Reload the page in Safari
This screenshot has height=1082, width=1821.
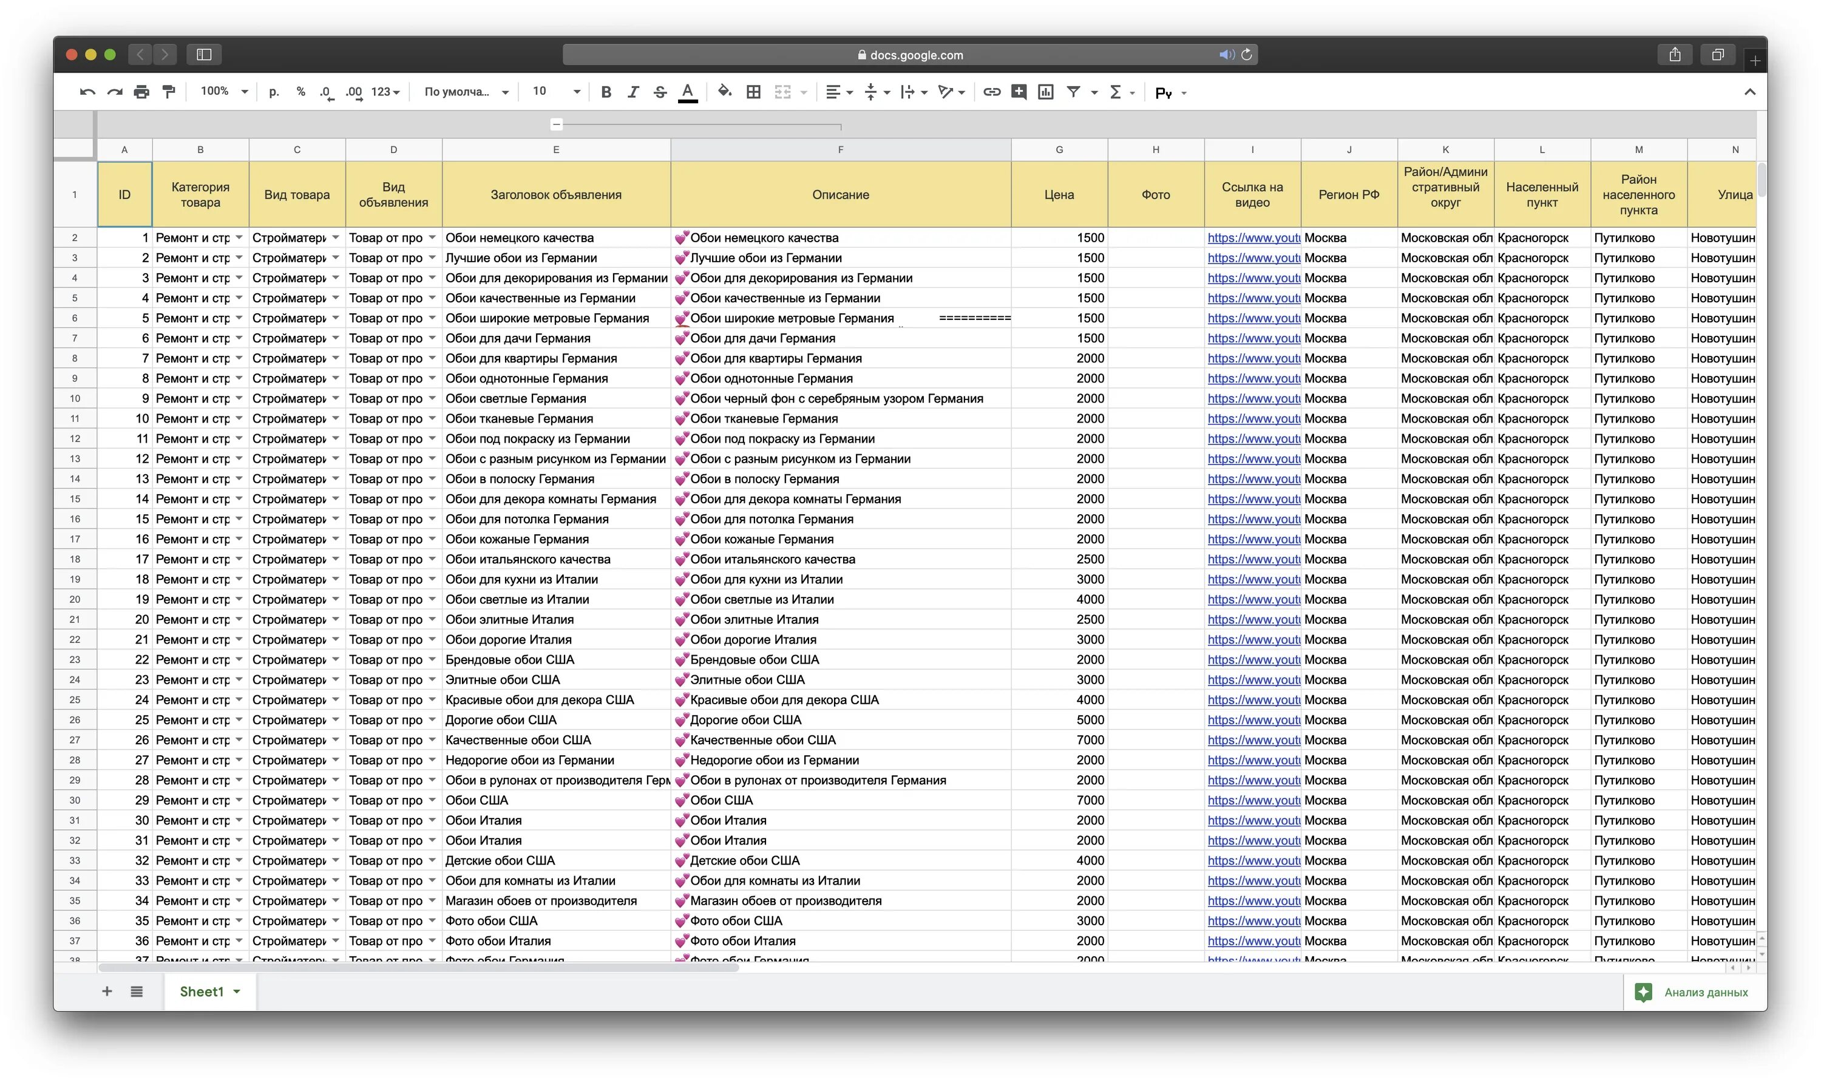(x=1247, y=55)
